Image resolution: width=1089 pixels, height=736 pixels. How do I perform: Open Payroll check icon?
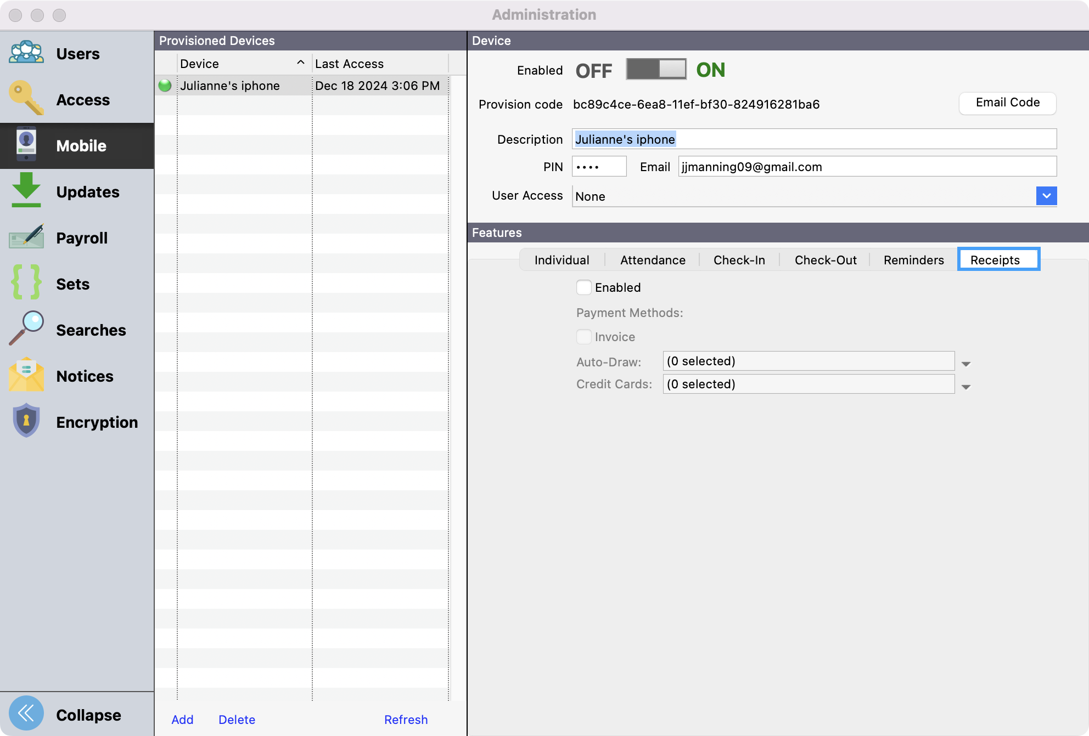coord(26,237)
